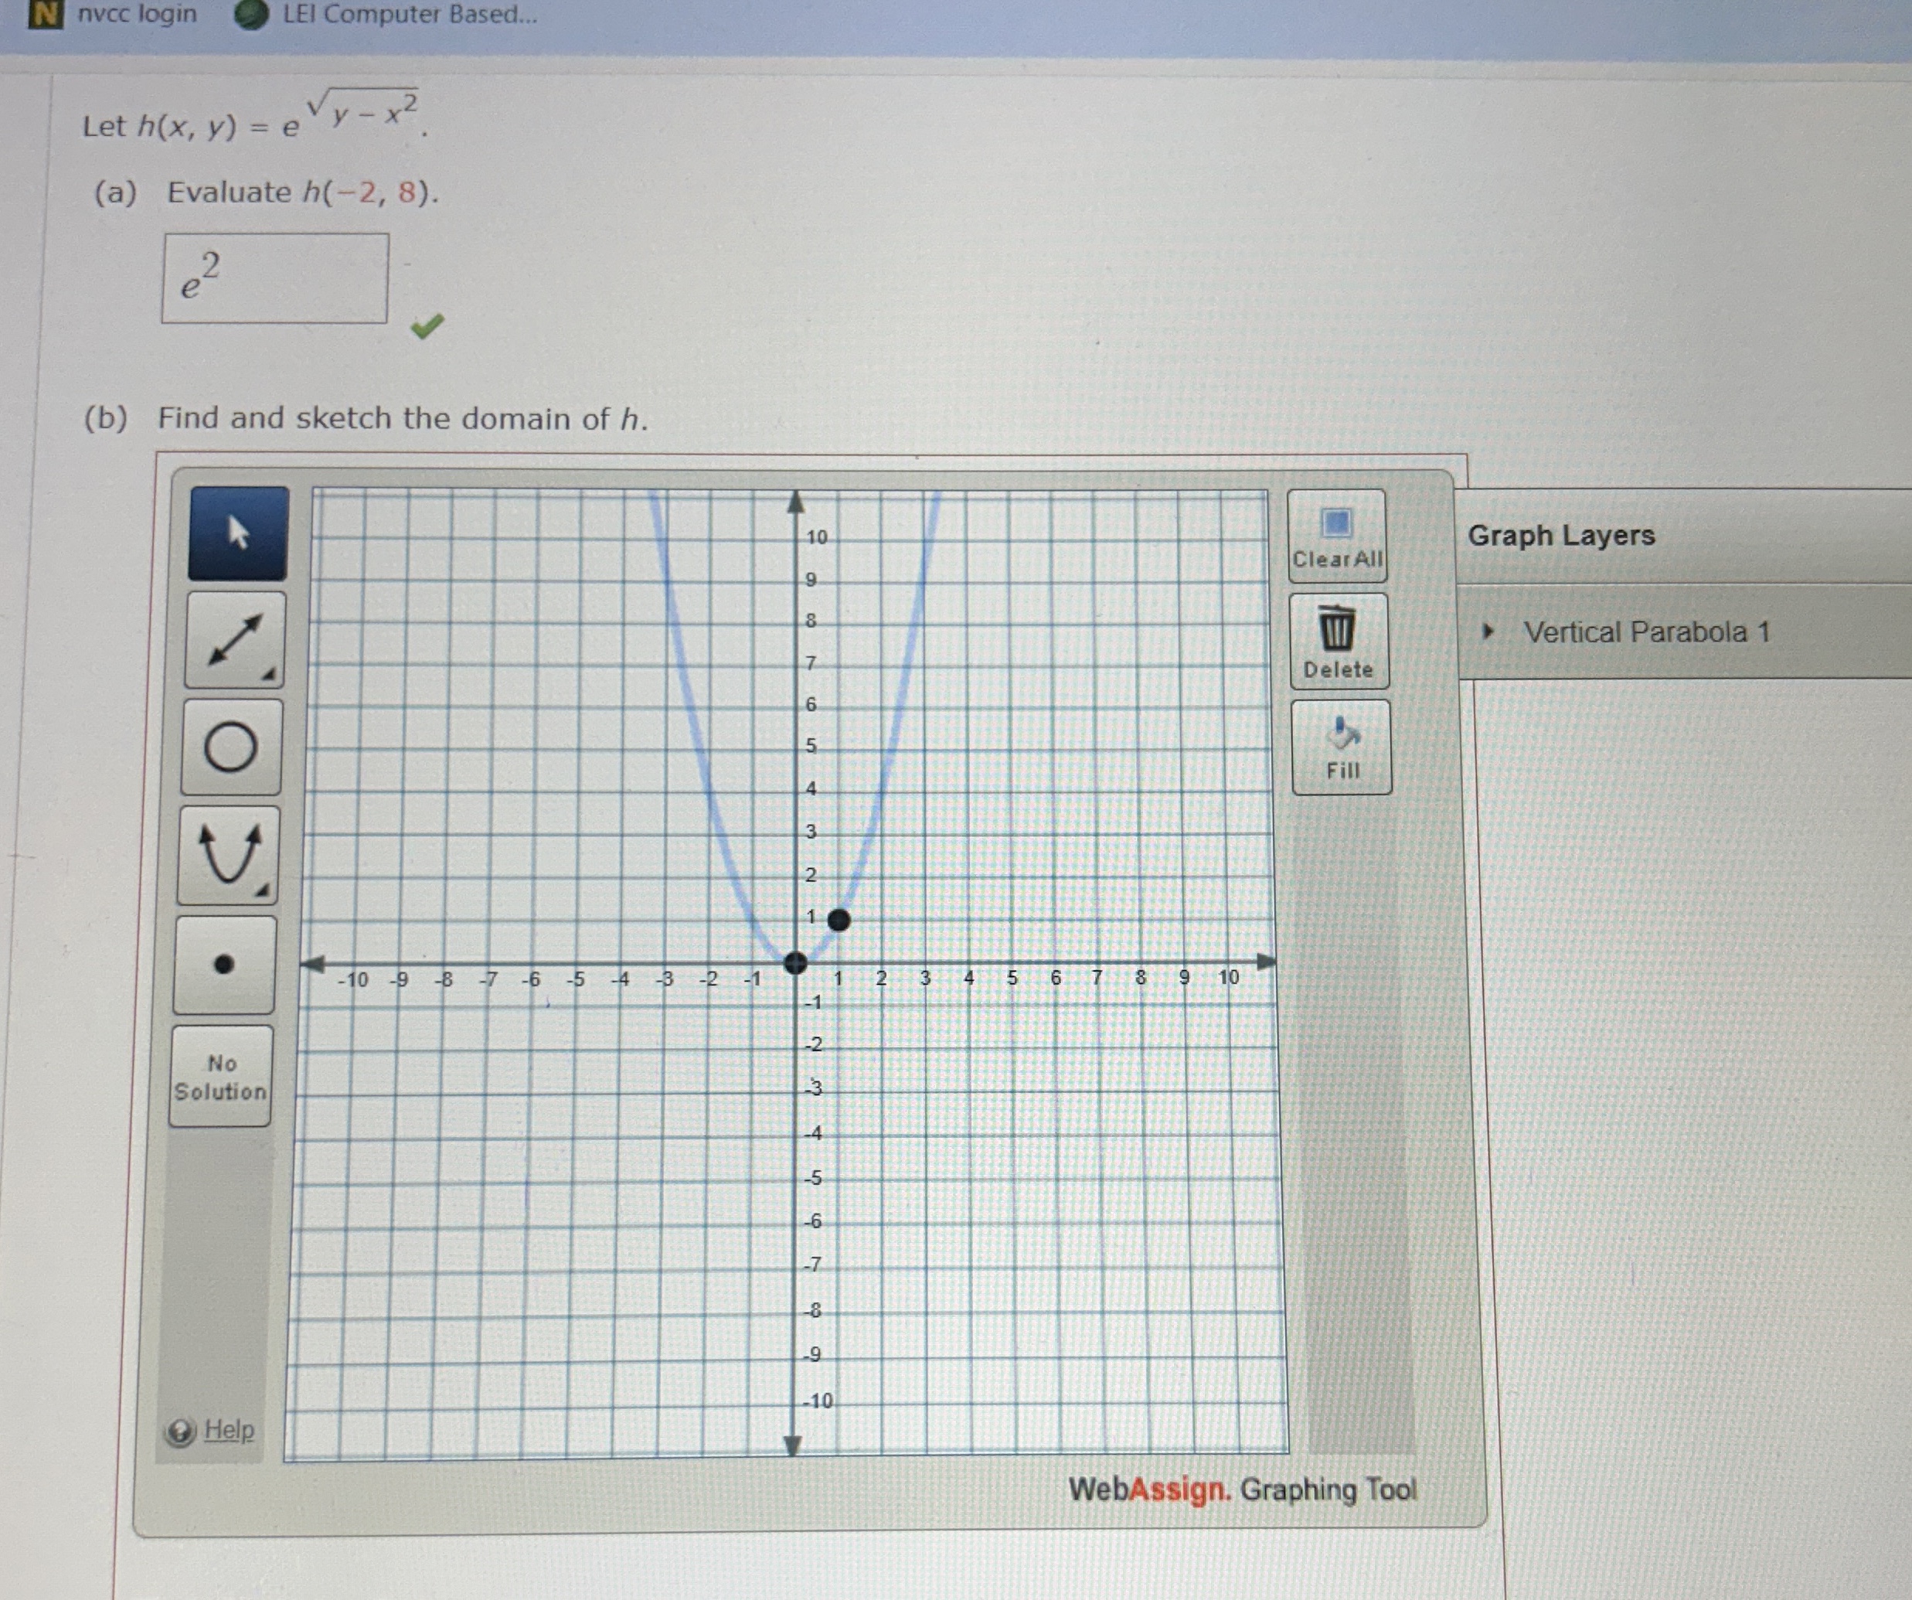This screenshot has height=1600, width=1912.
Task: Open the line tool options submenu arrow
Action: (x=270, y=674)
